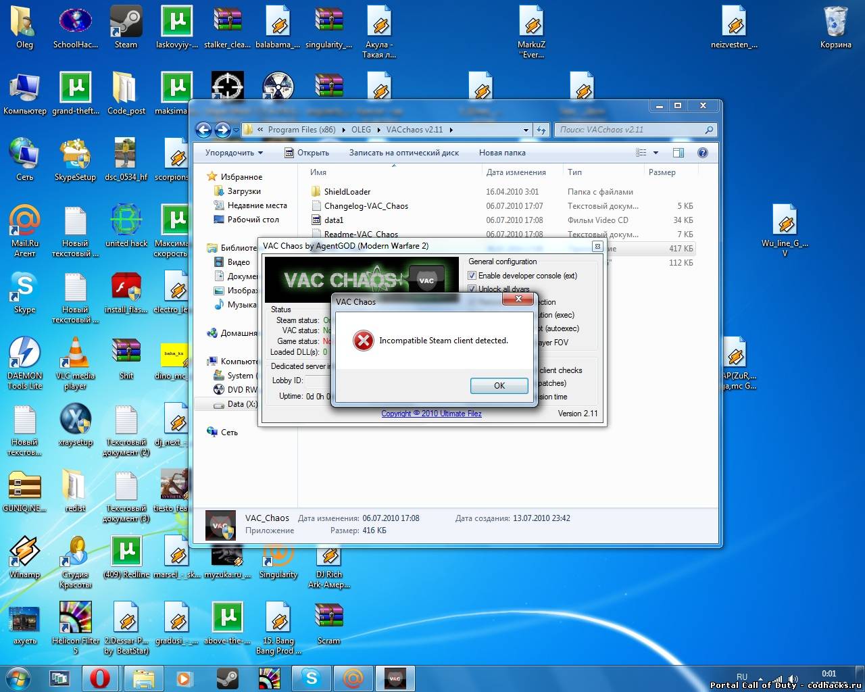Select the Wu_line_G desktop file
Viewport: 865px width, 692px height.
785,231
